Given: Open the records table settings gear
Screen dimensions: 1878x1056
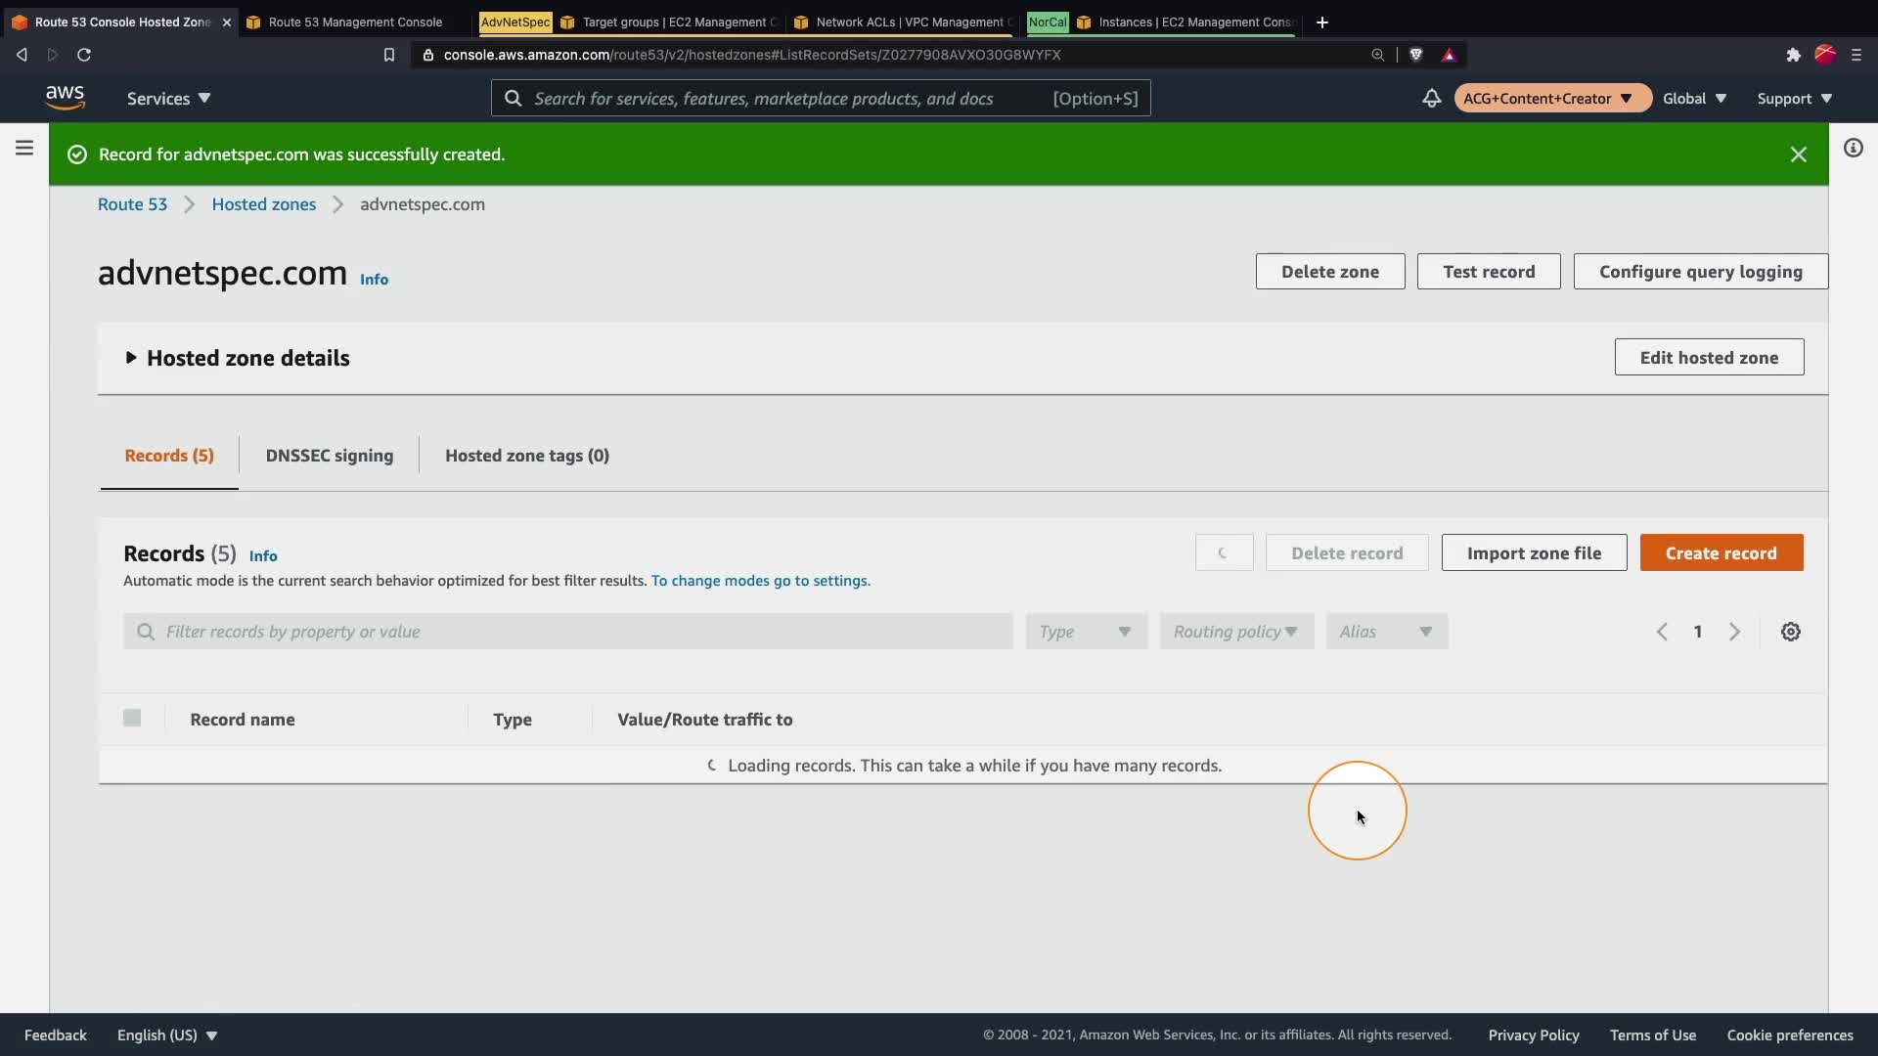Looking at the screenshot, I should point(1790,632).
